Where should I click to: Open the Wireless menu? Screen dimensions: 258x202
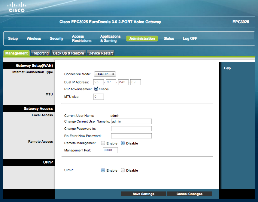tap(34, 39)
